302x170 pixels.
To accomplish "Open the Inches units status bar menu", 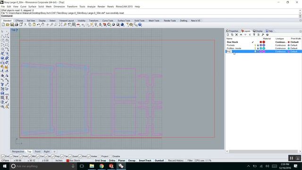I will pos(59,161).
